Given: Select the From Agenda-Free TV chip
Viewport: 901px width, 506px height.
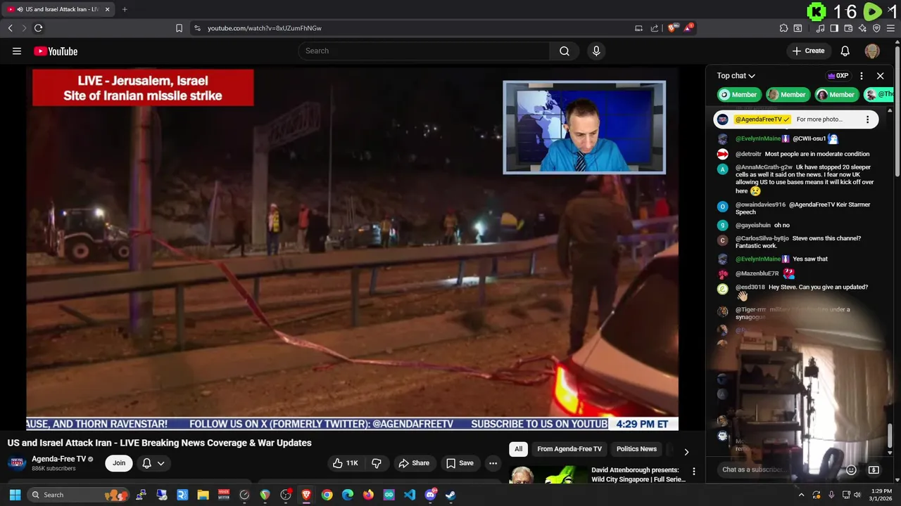Looking at the screenshot, I should pos(569,449).
